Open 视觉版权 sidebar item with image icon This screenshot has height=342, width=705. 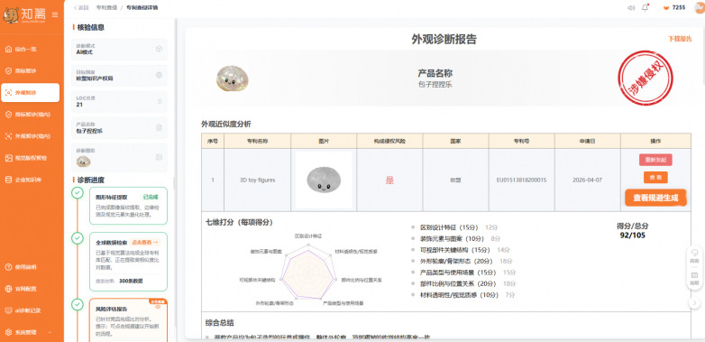coord(30,158)
